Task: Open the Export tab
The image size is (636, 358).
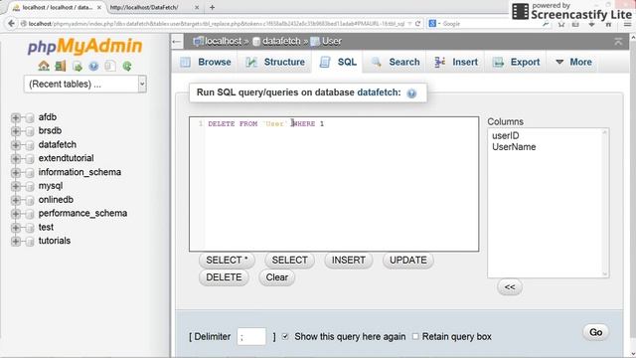Action: (516, 62)
